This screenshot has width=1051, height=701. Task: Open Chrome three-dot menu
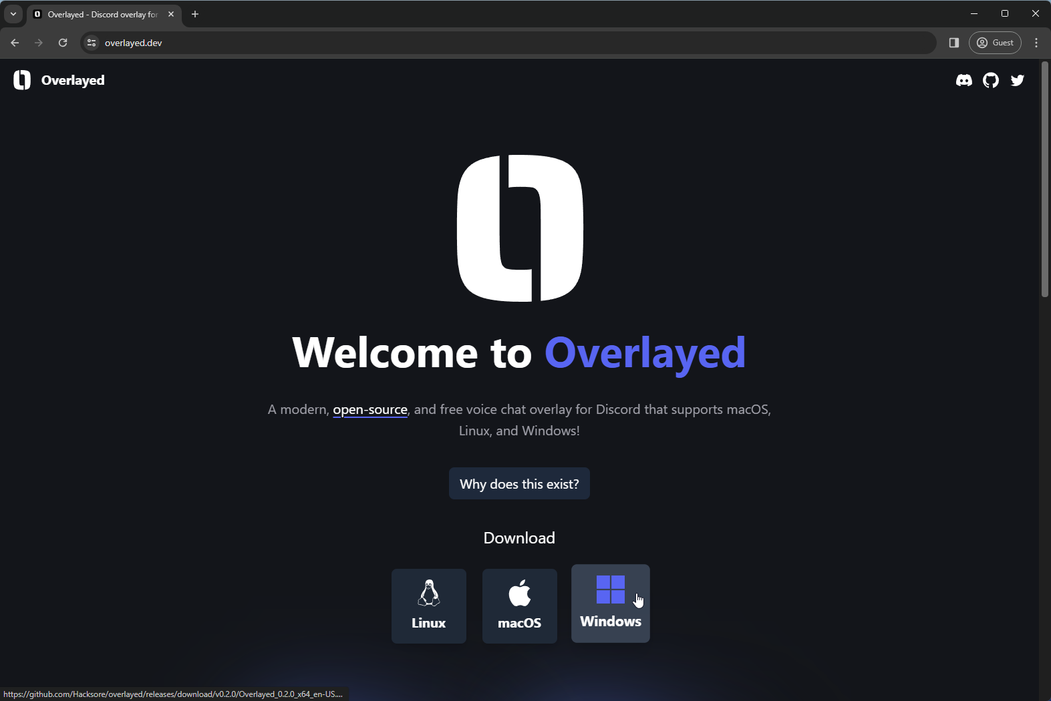(1036, 43)
